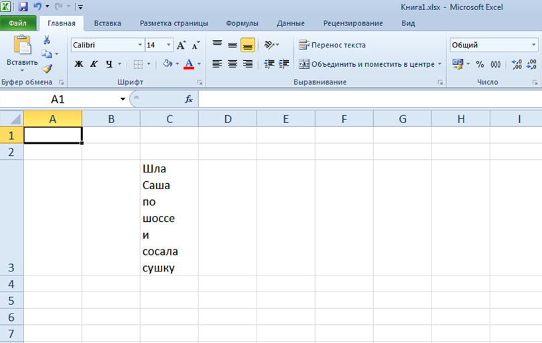Toggle bottom vertical alignment button
This screenshot has height=343, width=542.
pyautogui.click(x=248, y=45)
